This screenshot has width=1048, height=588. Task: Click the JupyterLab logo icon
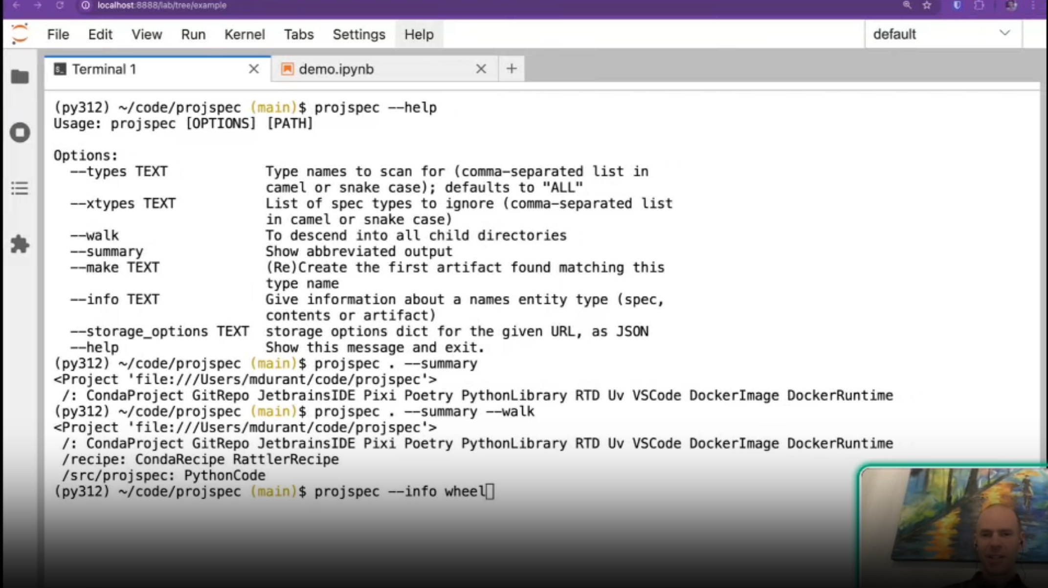[20, 34]
